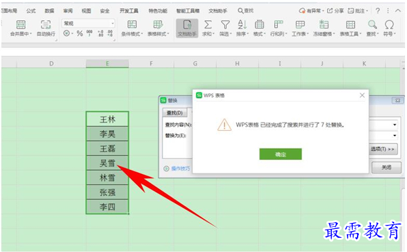407x252 pixels.
Task: Expand the 求和 dropdown arrow
Action: pos(213,34)
